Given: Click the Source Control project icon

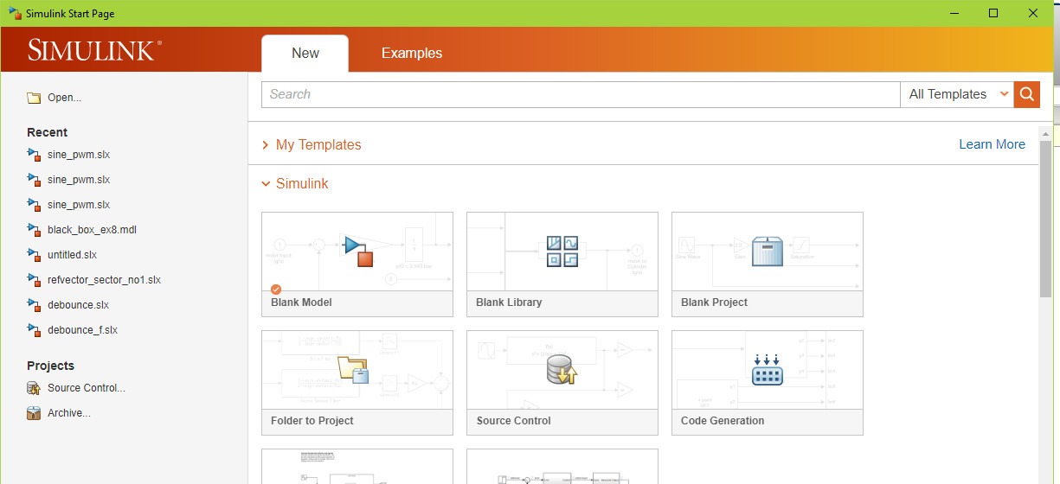Looking at the screenshot, I should pos(34,388).
